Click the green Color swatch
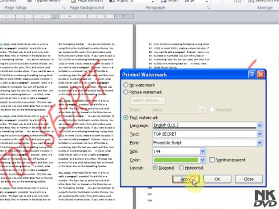The height and width of the screenshot is (209, 279). (176, 160)
